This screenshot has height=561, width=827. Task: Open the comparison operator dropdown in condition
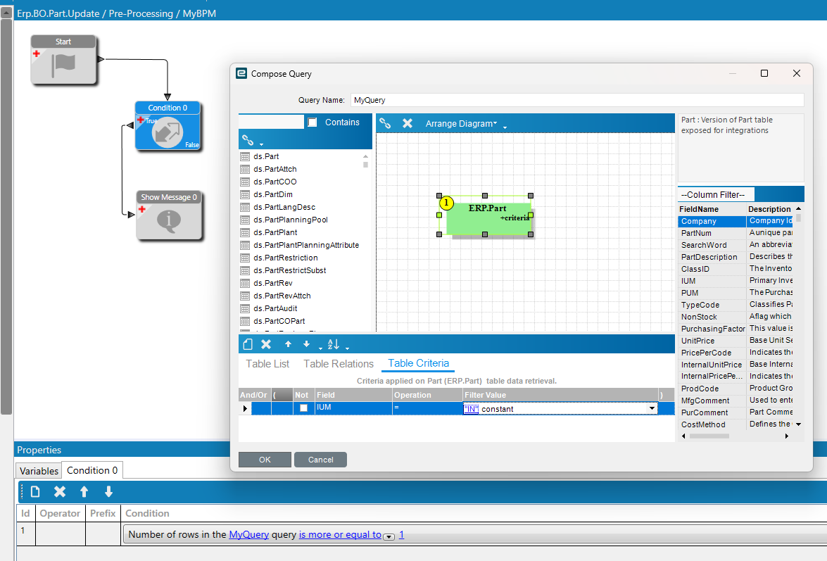(x=389, y=537)
